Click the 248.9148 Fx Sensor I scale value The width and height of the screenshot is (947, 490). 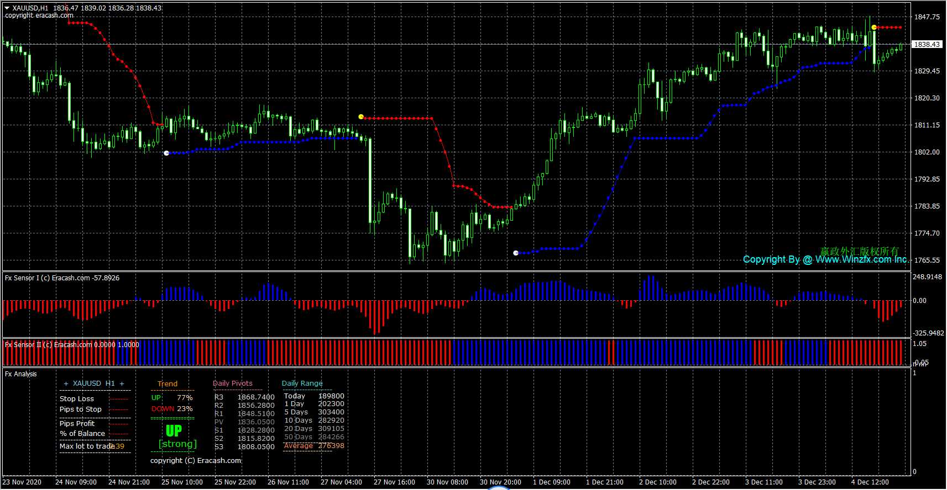pyautogui.click(x=928, y=276)
